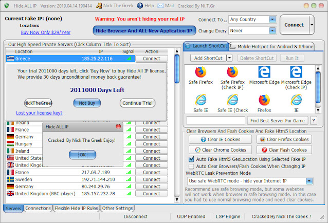Screen dimensions: 328x223
Task: Select the Greece flag icon
Action: click(10, 59)
